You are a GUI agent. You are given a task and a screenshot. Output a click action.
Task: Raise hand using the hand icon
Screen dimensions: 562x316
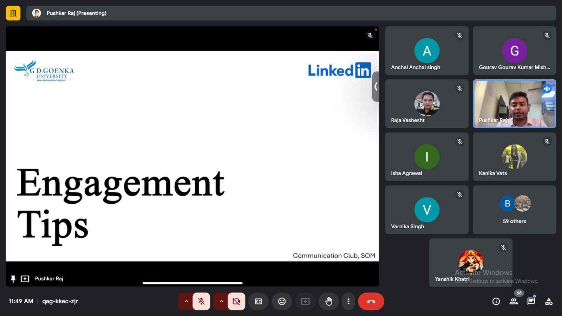coord(329,301)
